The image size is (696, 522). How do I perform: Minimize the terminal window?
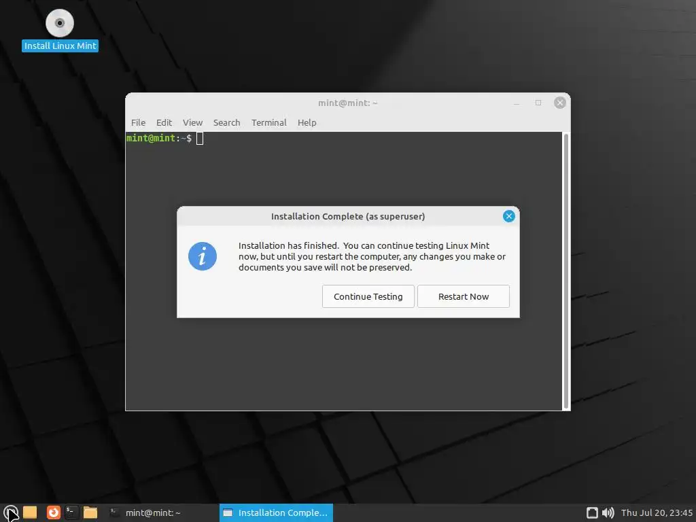pos(517,103)
